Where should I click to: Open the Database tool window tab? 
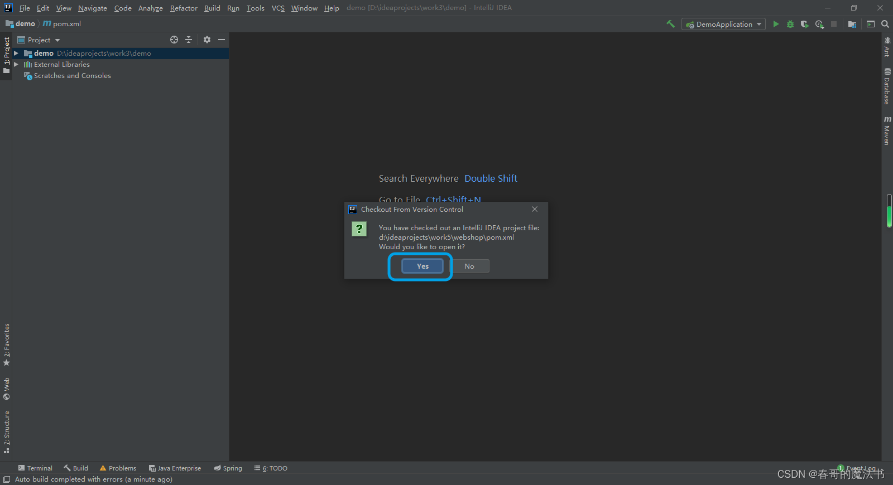887,86
